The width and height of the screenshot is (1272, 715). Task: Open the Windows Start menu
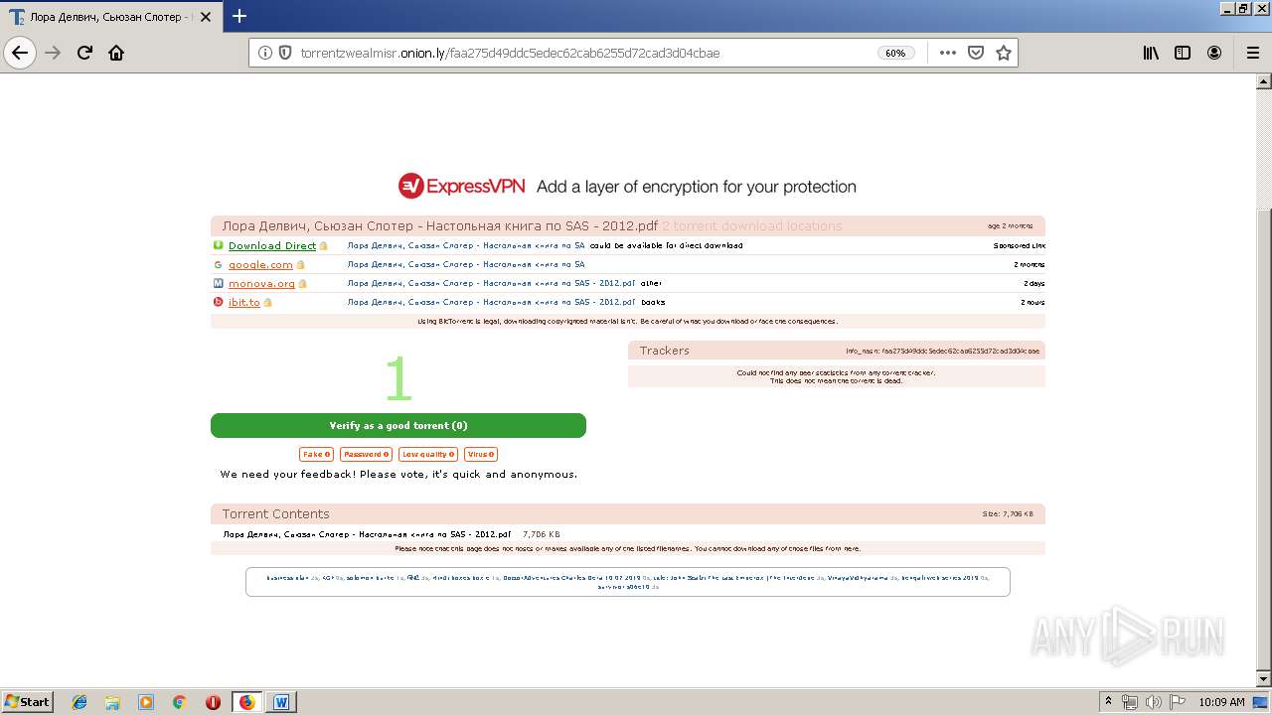(27, 701)
